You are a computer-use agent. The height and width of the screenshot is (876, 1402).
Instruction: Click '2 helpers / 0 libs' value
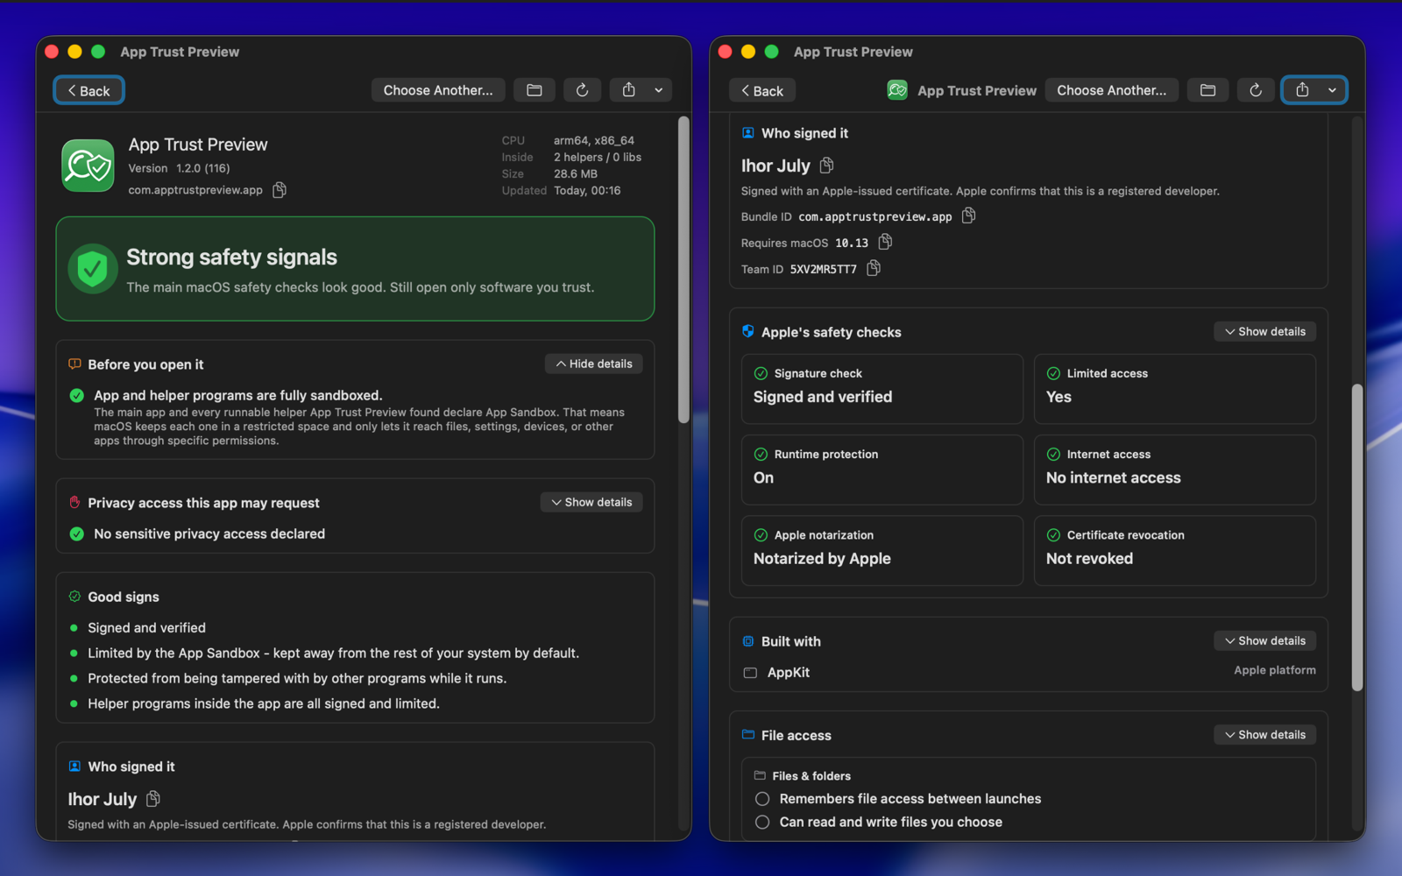pyautogui.click(x=598, y=157)
